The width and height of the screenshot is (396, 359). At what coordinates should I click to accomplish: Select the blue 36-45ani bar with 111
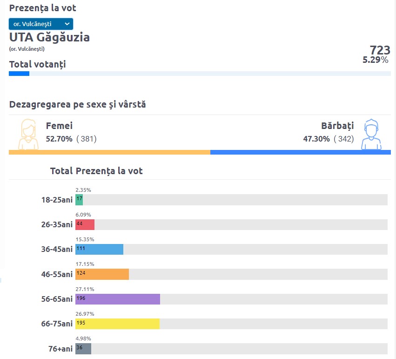tap(99, 250)
